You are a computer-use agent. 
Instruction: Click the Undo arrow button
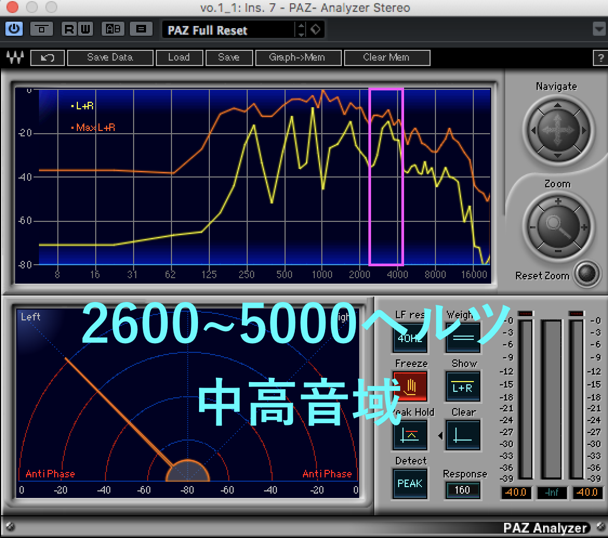[47, 58]
